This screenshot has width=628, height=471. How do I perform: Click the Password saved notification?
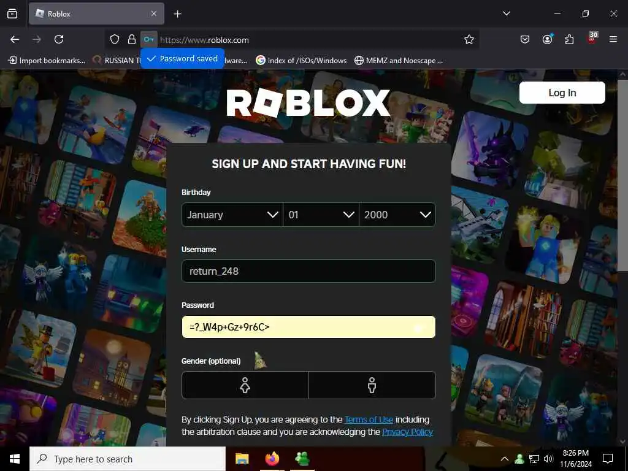(182, 59)
